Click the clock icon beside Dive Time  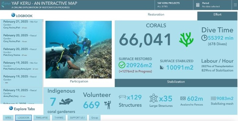coord(204,38)
